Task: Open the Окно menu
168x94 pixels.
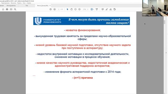Action: click(24, 3)
